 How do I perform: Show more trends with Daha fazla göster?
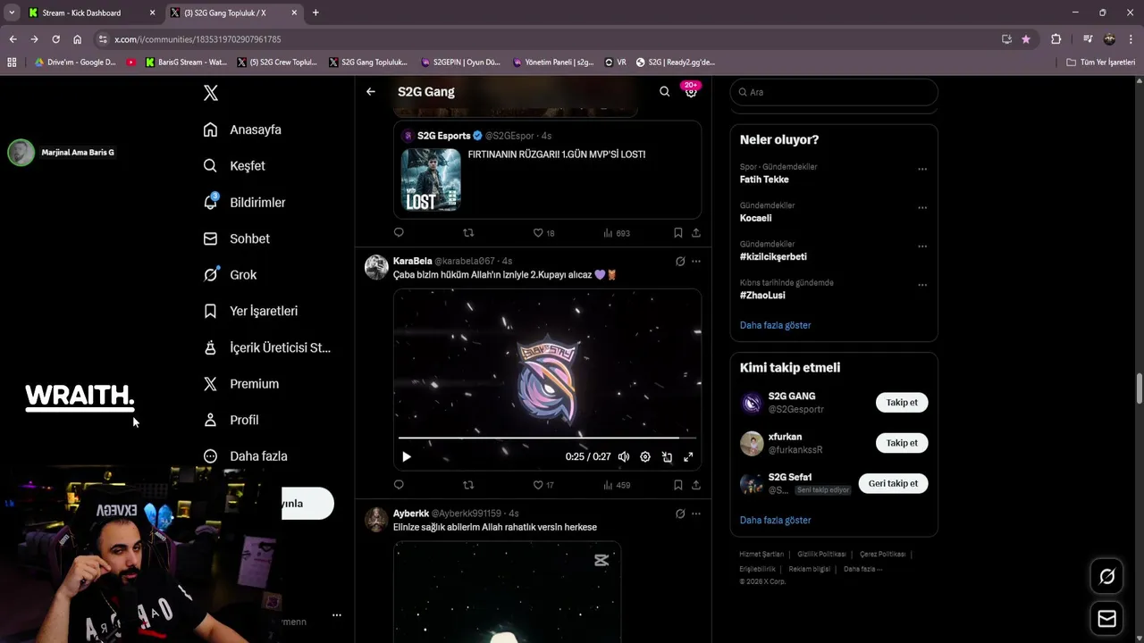click(x=775, y=325)
